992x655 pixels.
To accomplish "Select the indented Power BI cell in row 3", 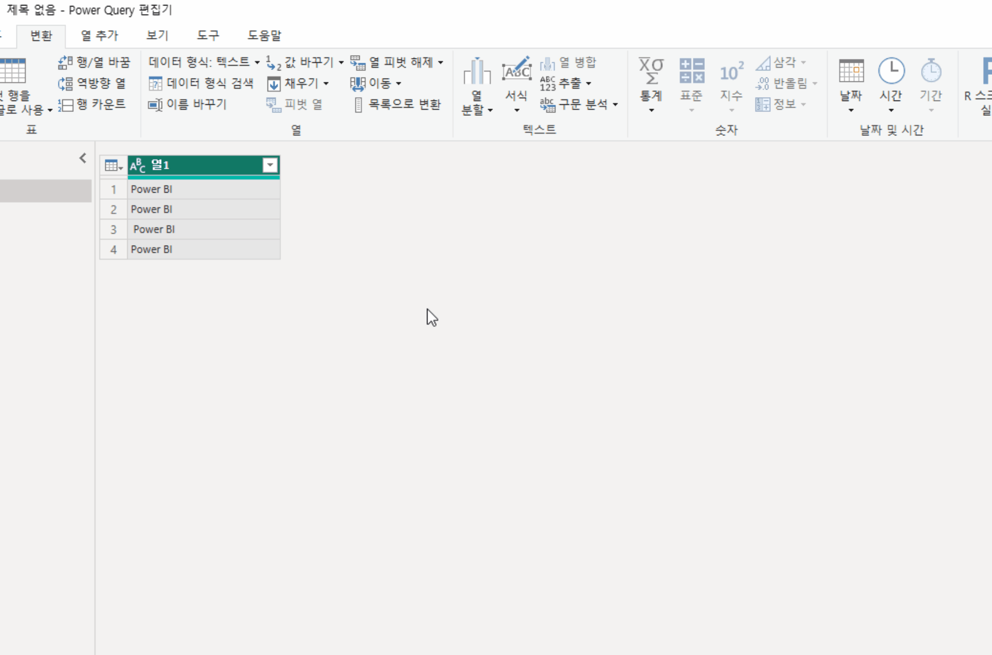I will click(204, 229).
